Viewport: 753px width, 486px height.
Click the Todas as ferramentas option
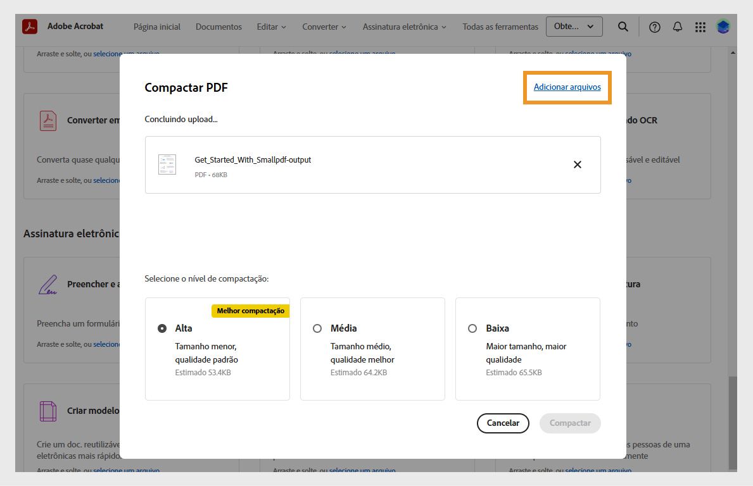[500, 27]
